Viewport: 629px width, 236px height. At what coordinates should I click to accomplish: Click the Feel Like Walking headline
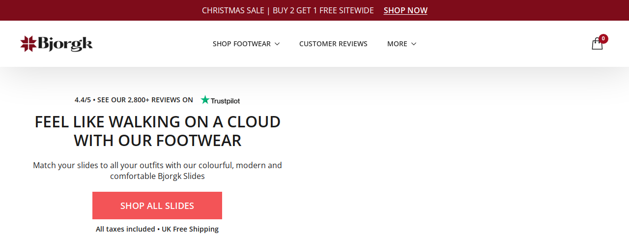point(158,131)
